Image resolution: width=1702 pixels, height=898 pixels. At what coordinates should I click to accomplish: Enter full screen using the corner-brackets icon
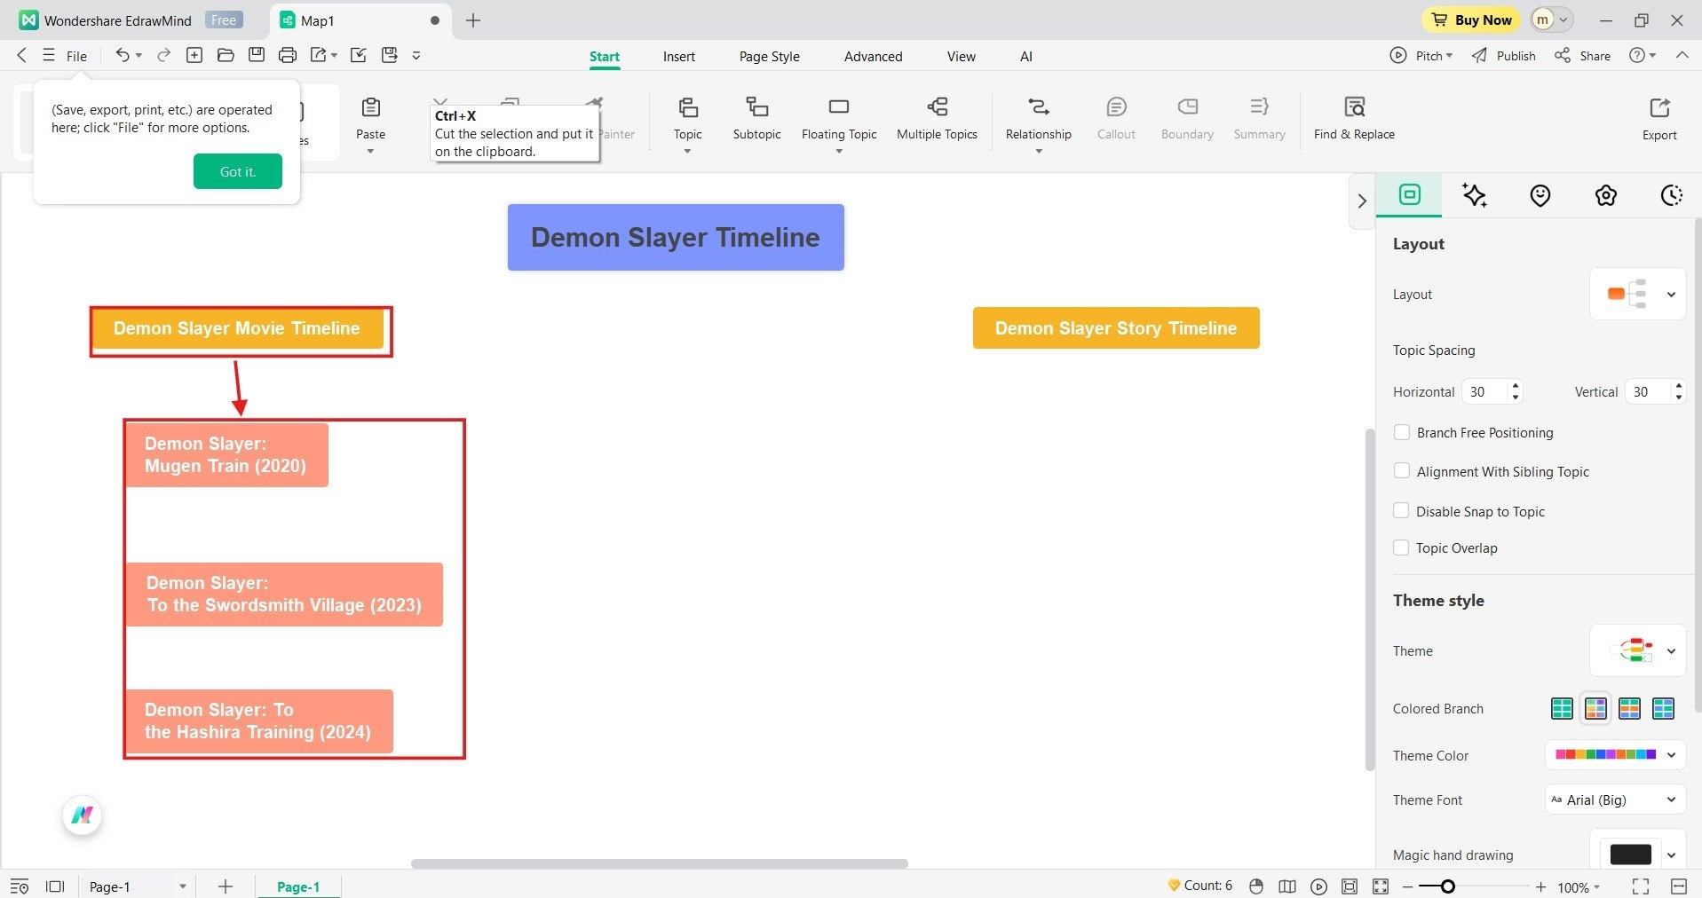click(x=1641, y=886)
